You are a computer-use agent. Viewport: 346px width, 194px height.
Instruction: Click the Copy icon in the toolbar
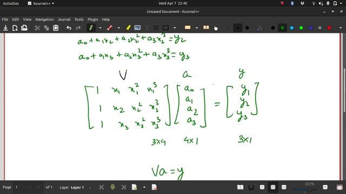[46, 28]
